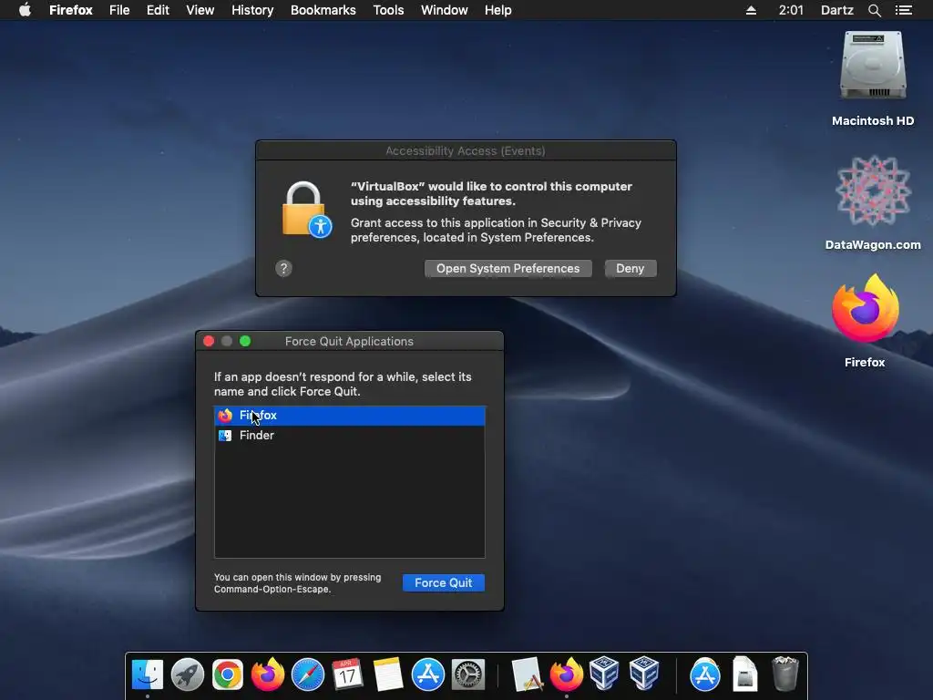Open Google Chrome from the Dock
Screen dimensions: 933x700
[x=227, y=674]
